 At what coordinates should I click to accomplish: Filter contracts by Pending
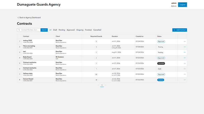[62, 30]
